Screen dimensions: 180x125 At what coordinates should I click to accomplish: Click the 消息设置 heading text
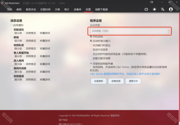tap(16, 21)
